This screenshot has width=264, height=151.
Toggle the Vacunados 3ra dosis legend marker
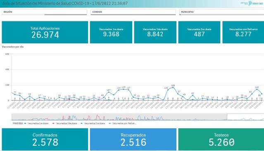(82, 123)
